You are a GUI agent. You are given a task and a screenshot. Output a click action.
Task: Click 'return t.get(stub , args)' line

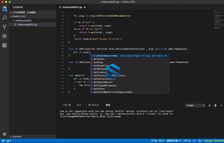pyautogui.click(x=96, y=32)
